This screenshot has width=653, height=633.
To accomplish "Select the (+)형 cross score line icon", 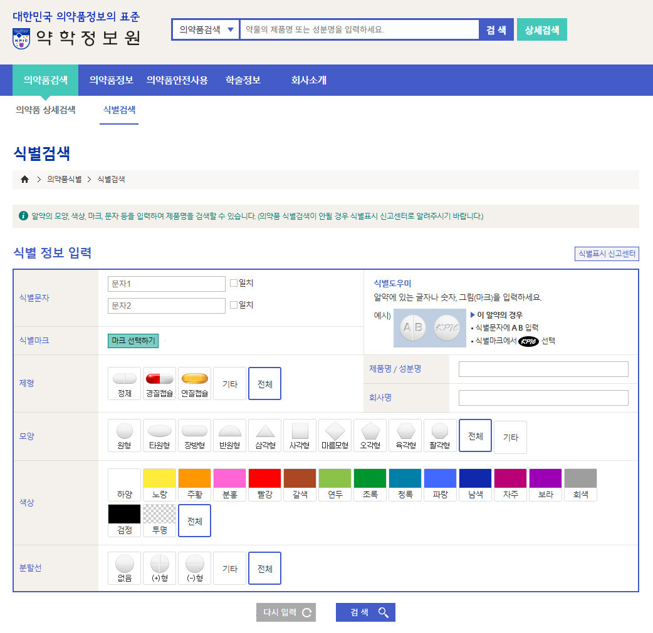I will (159, 568).
